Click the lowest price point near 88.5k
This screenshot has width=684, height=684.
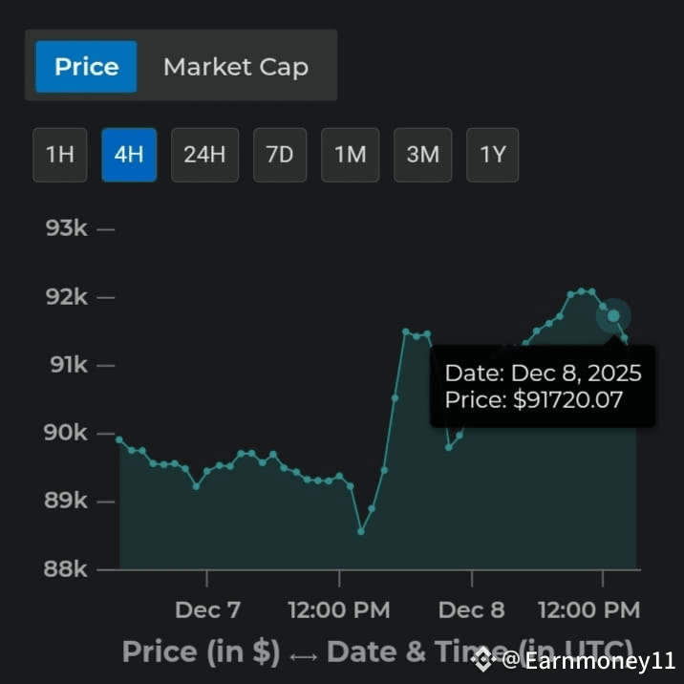click(361, 531)
